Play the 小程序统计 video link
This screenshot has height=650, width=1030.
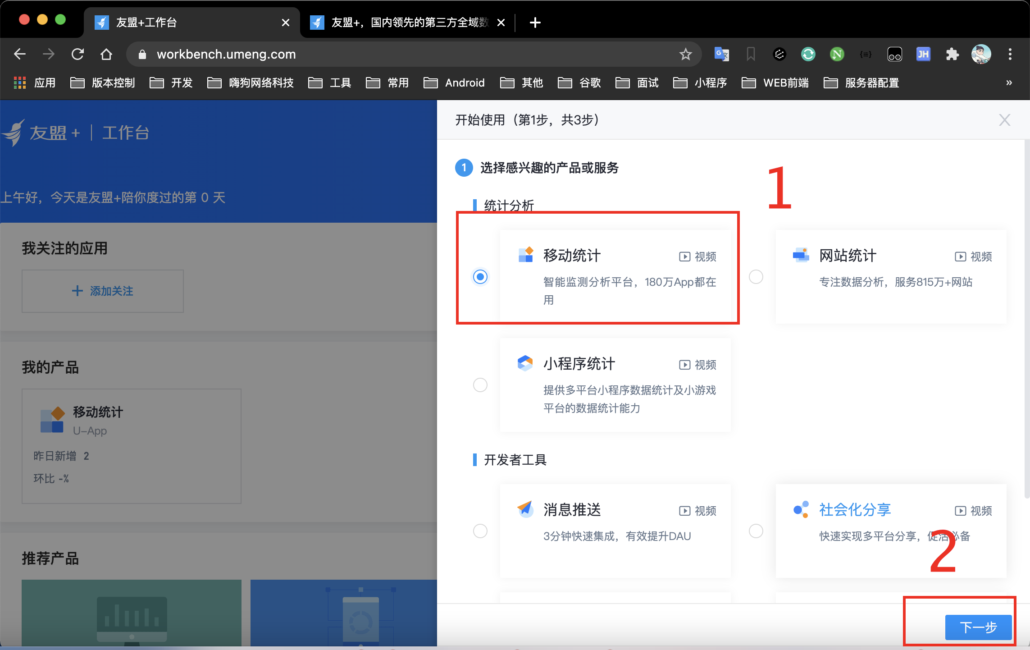[x=697, y=365]
